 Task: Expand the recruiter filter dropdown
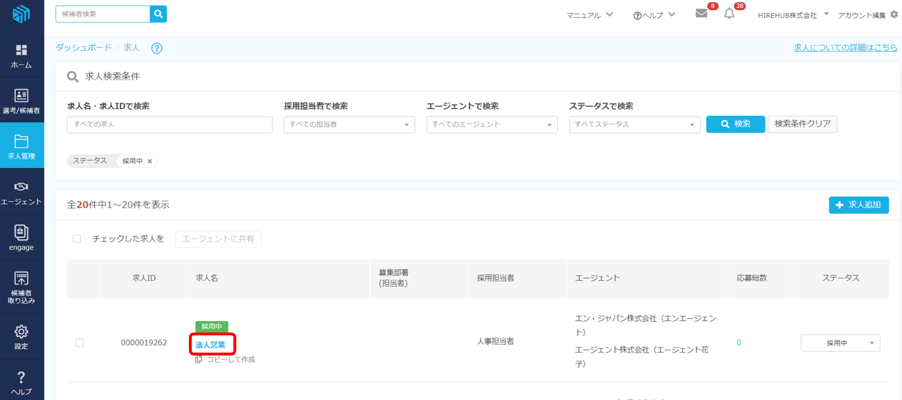pyautogui.click(x=349, y=124)
